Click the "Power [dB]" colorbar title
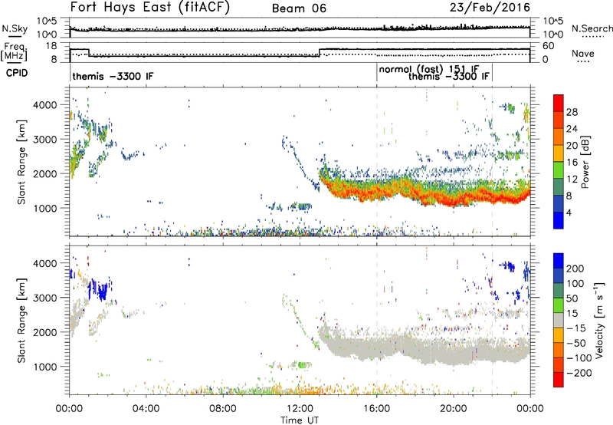Image resolution: width=613 pixels, height=425 pixels. pyautogui.click(x=585, y=162)
